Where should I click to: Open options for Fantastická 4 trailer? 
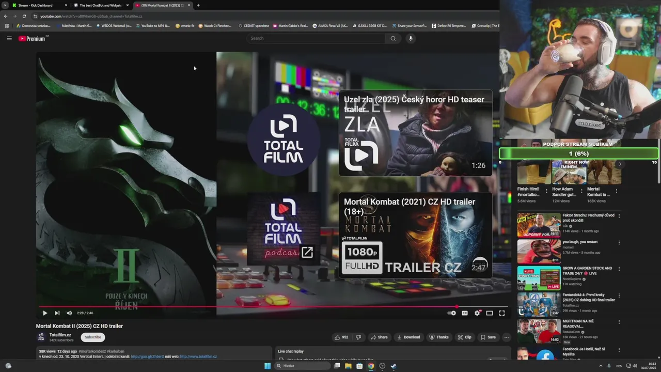pos(619,296)
